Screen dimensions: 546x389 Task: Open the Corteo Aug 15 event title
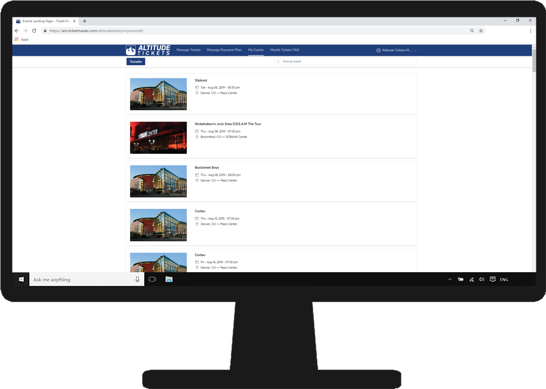pyautogui.click(x=200, y=211)
